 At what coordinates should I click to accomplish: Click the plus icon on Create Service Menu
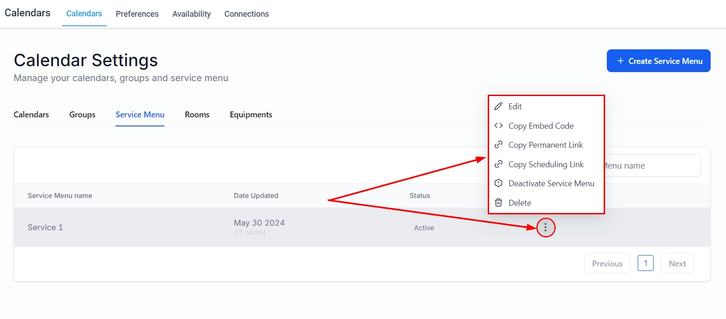pyautogui.click(x=620, y=61)
